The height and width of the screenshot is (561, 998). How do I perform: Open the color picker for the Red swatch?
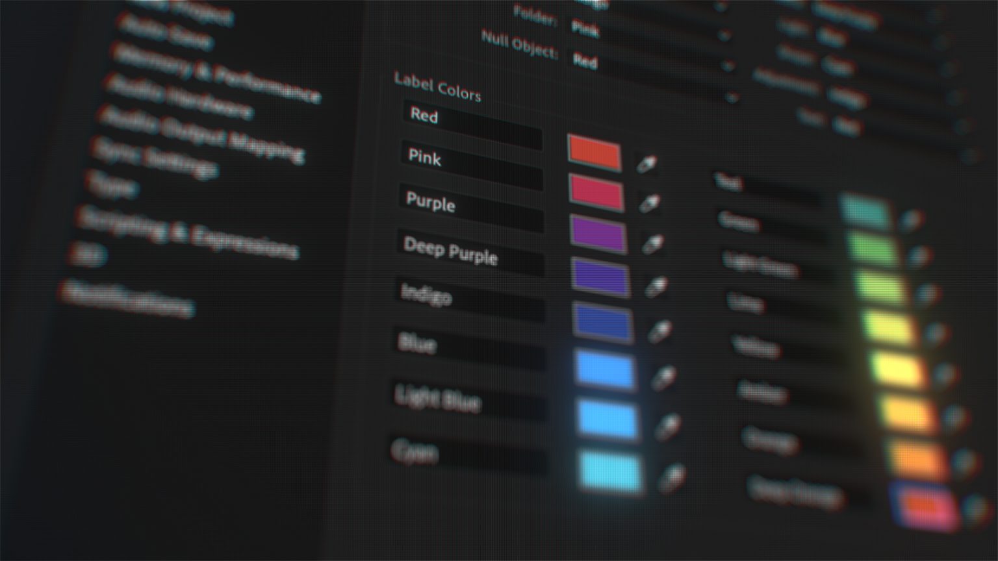(x=594, y=153)
